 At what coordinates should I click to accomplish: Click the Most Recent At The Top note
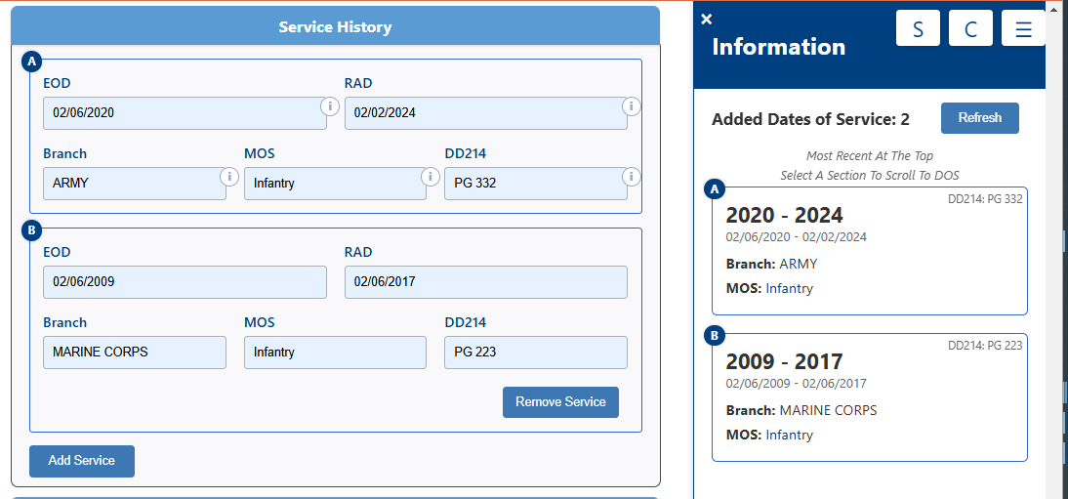tap(870, 156)
